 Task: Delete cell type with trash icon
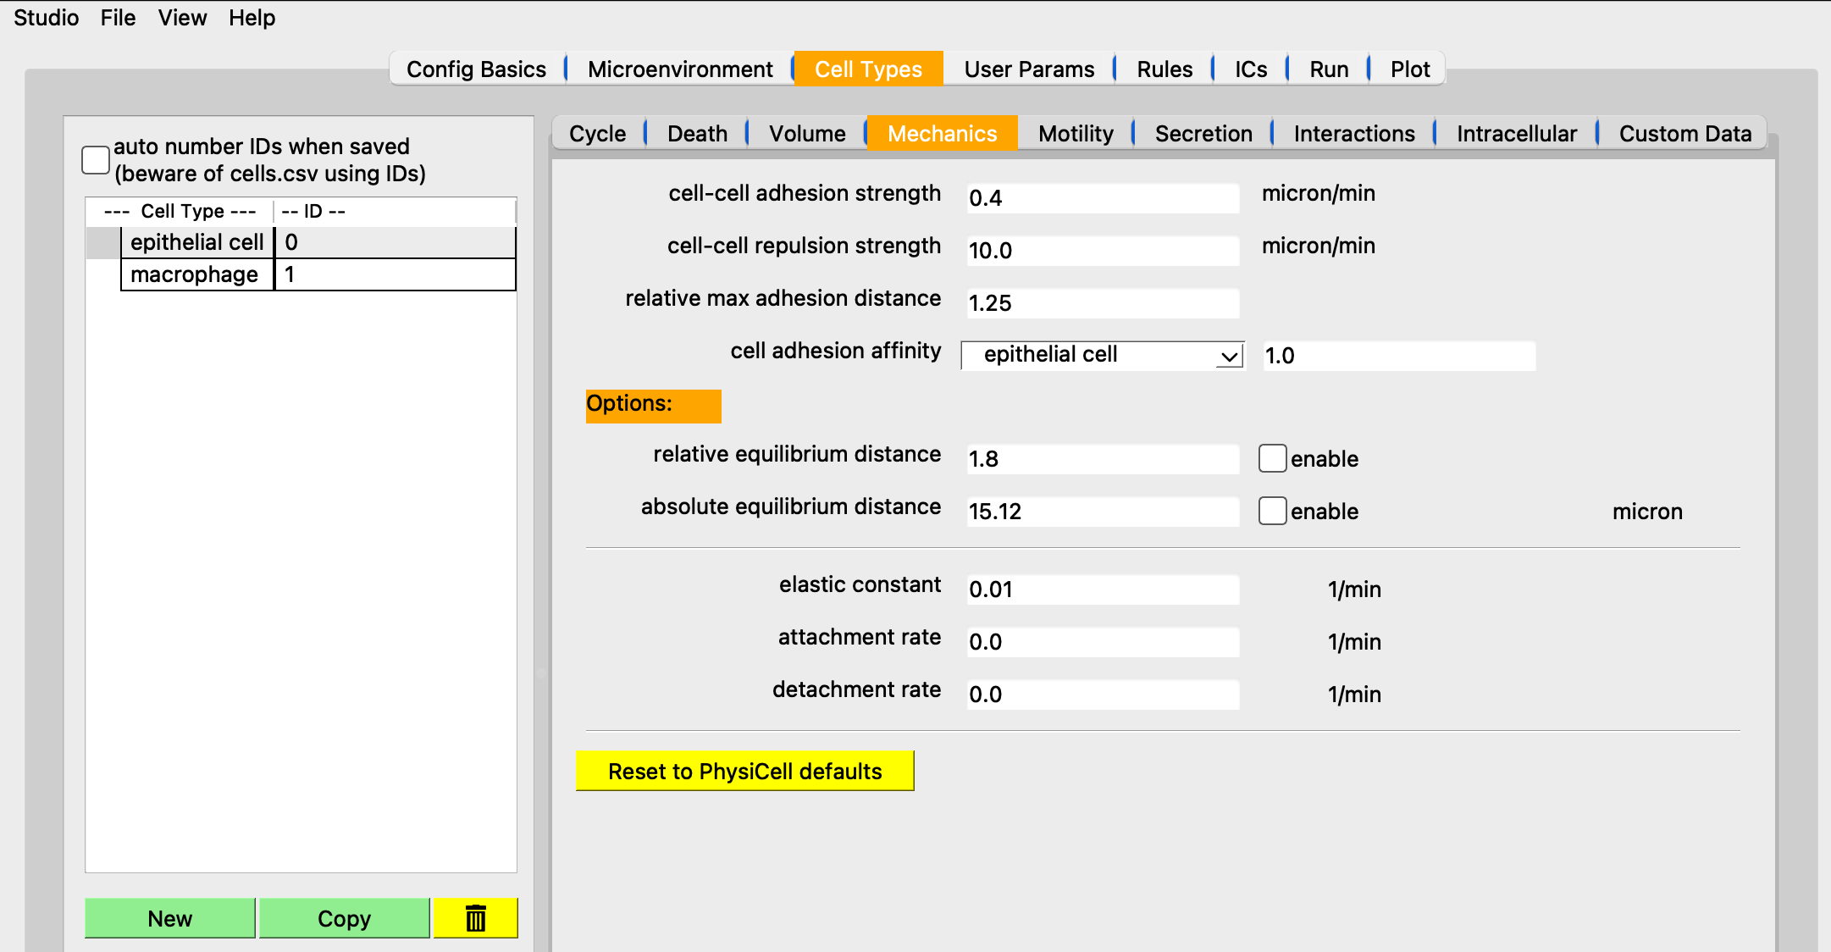pyautogui.click(x=475, y=918)
